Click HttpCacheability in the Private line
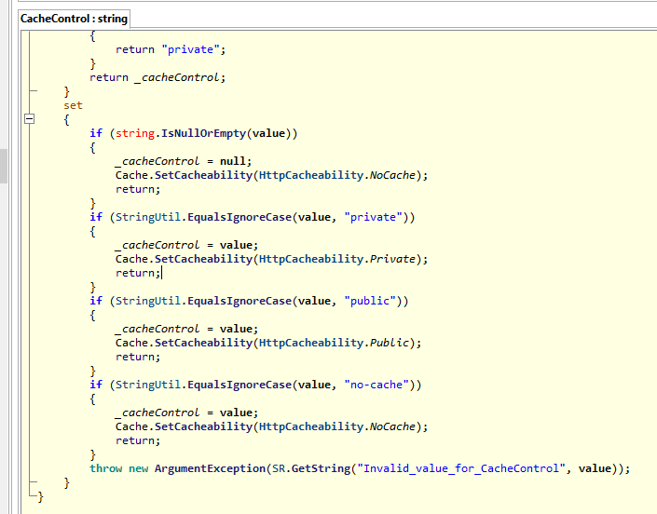Screen dimensions: 657x514 tap(311, 259)
